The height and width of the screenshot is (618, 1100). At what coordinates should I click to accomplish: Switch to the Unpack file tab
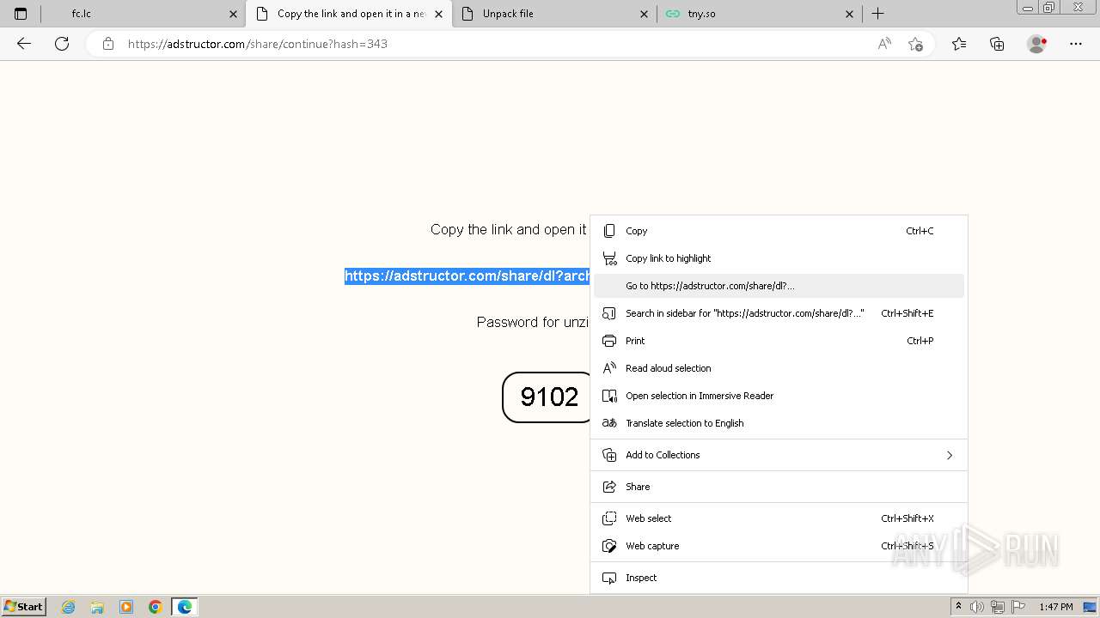553,14
